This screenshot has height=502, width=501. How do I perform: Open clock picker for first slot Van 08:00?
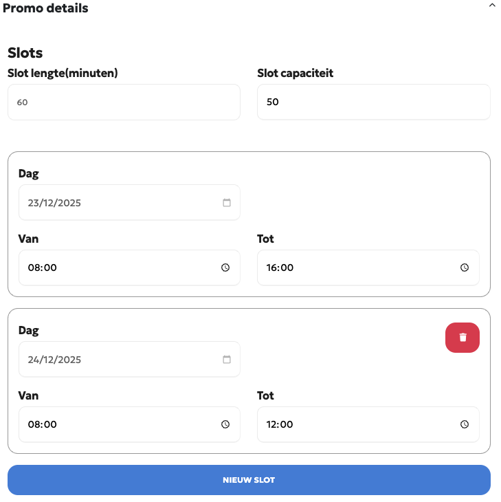225,268
